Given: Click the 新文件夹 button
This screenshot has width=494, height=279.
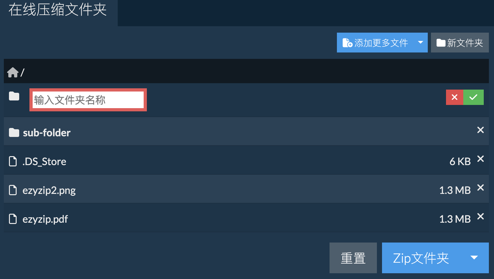Looking at the screenshot, I should pyautogui.click(x=460, y=43).
